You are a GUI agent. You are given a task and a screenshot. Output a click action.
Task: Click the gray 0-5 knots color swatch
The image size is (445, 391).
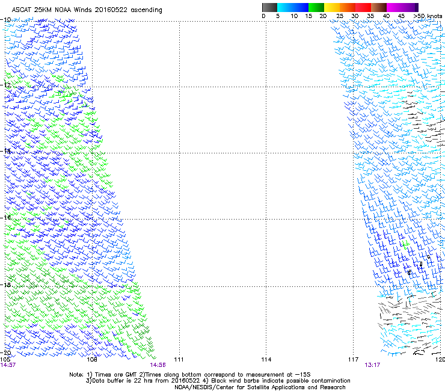pyautogui.click(x=269, y=7)
